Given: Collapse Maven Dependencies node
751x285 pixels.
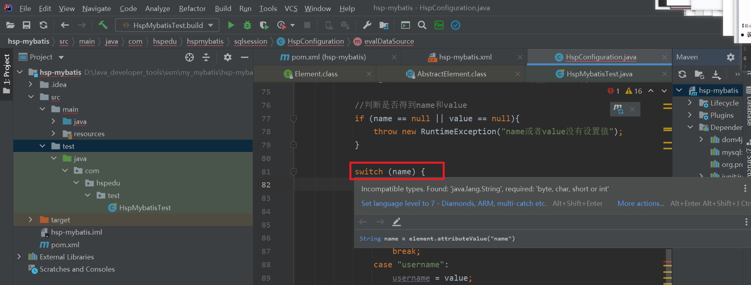Looking at the screenshot, I should point(690,127).
